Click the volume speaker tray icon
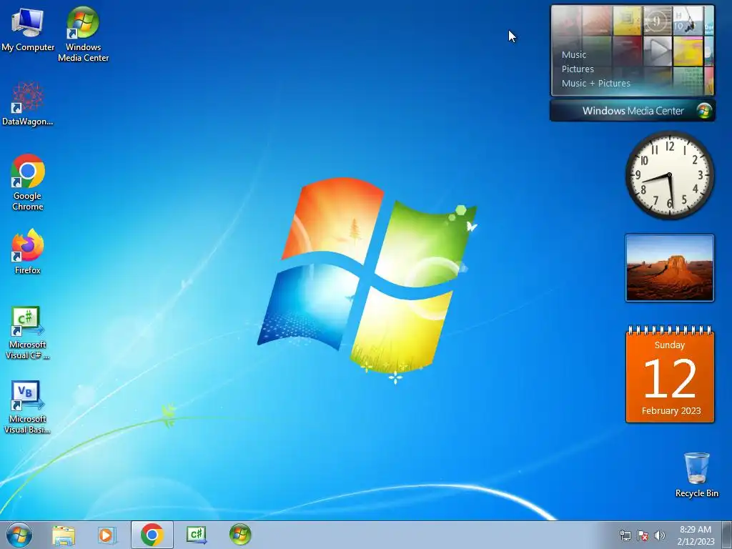 point(660,535)
